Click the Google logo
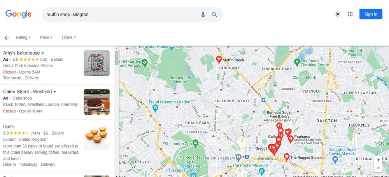 pyautogui.click(x=19, y=14)
